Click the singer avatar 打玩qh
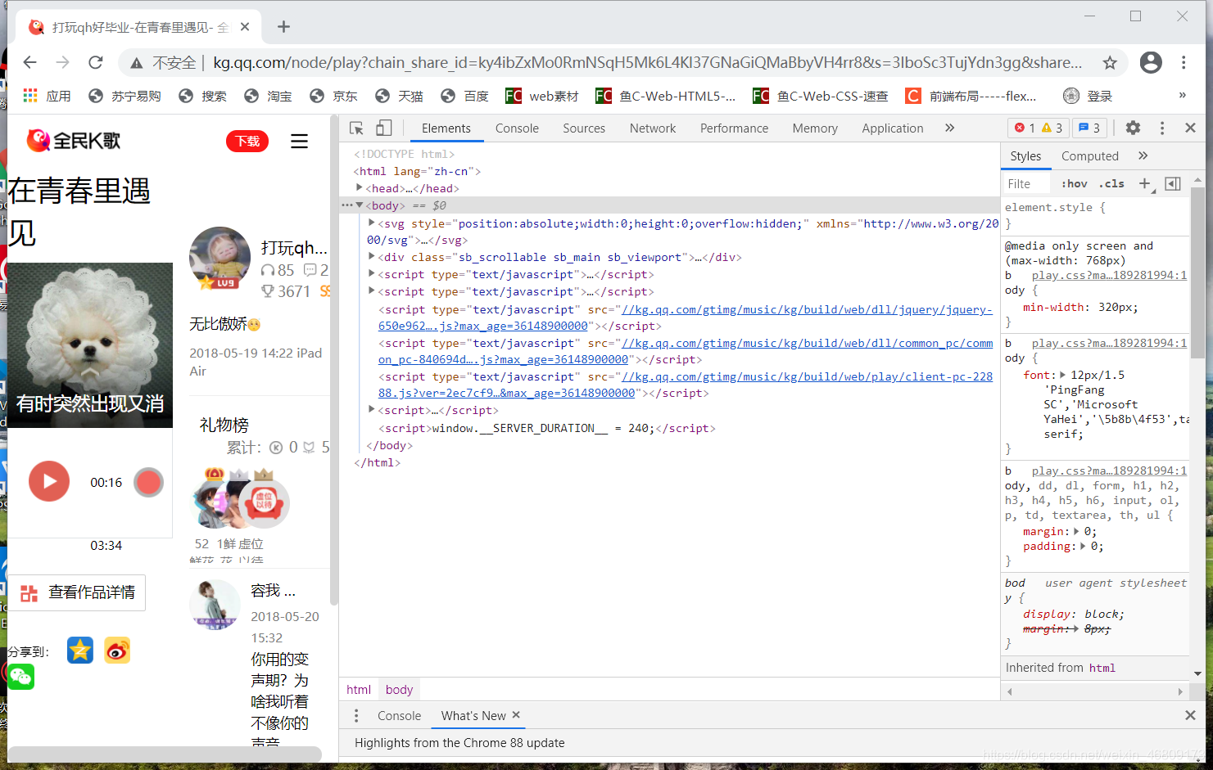Screen dimensions: 1213x770 [220, 258]
